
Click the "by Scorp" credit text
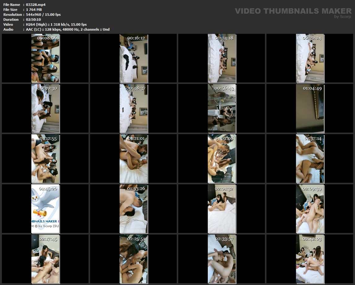coord(343,17)
